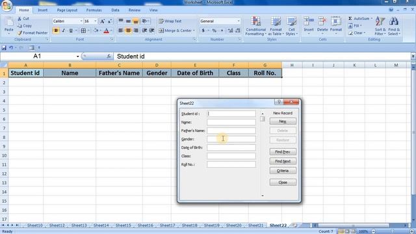This screenshot has width=416, height=234.
Task: Click the Percent Style icon
Action: 214,31
